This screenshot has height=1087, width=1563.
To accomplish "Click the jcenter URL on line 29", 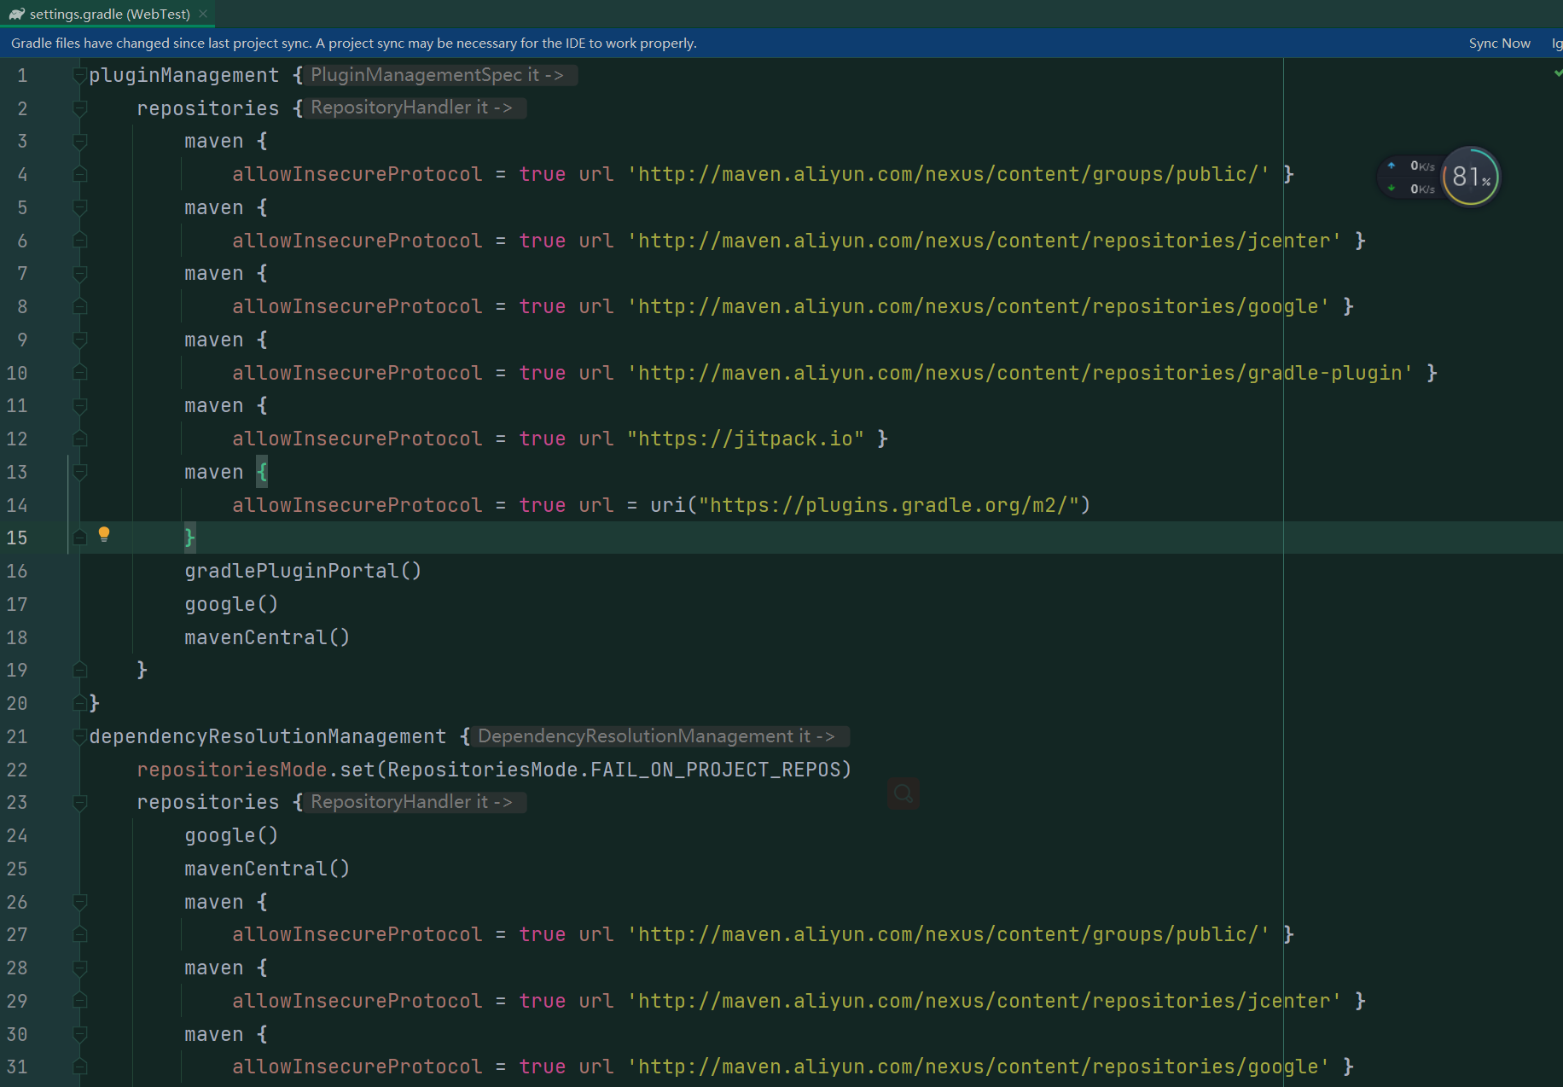I will coord(984,1001).
